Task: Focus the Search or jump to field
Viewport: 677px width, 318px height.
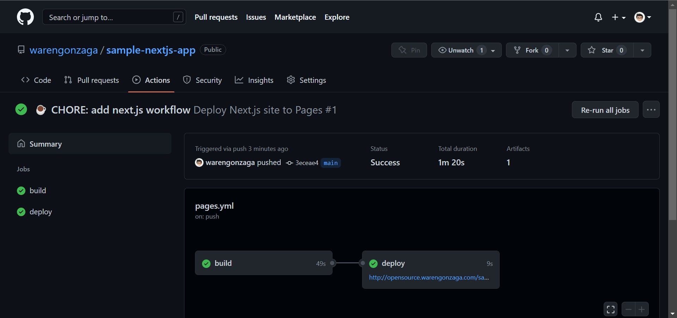Action: click(114, 17)
